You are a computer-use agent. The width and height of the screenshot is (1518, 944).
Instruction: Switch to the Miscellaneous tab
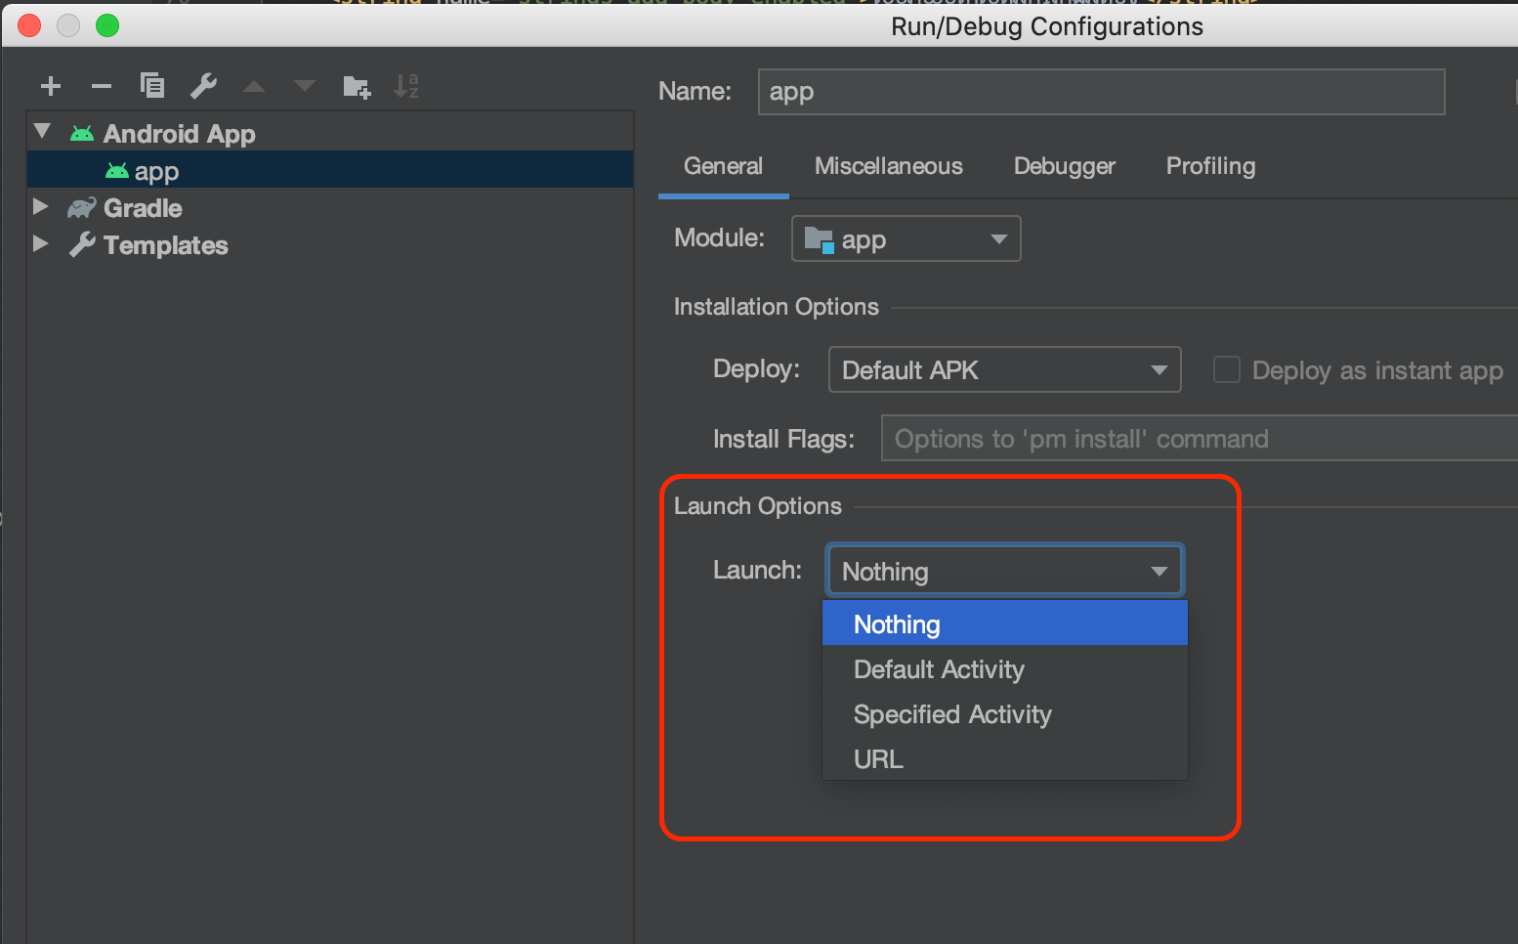point(888,166)
